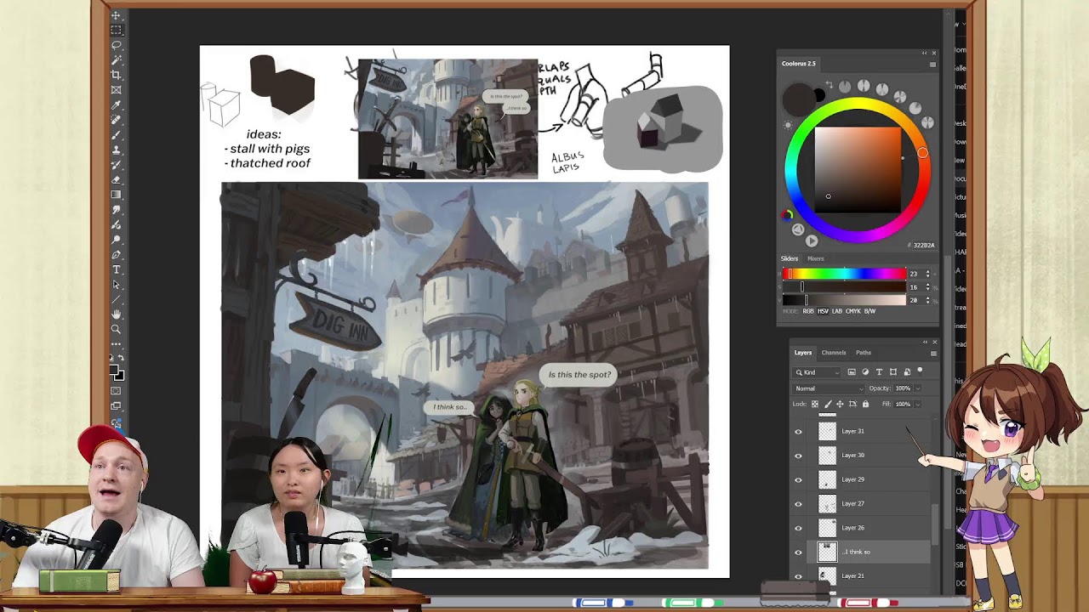The height and width of the screenshot is (612, 1089).
Task: Select the Move tool
Action: point(117,15)
